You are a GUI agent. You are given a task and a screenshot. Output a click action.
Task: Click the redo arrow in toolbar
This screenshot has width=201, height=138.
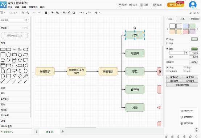[39, 13]
